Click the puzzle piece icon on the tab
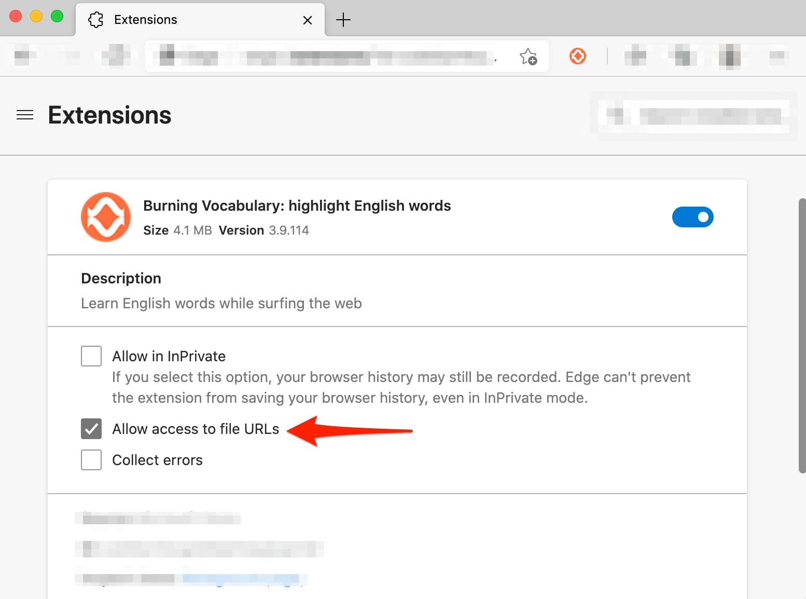The height and width of the screenshot is (599, 806). pyautogui.click(x=96, y=20)
